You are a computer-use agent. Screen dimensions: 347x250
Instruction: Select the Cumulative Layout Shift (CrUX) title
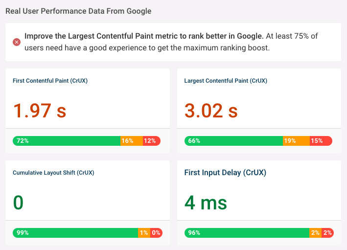click(53, 173)
